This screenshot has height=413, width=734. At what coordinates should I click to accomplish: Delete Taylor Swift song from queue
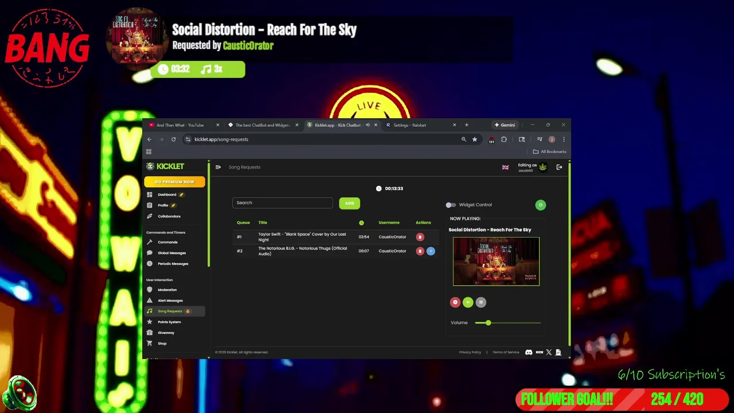(x=420, y=237)
